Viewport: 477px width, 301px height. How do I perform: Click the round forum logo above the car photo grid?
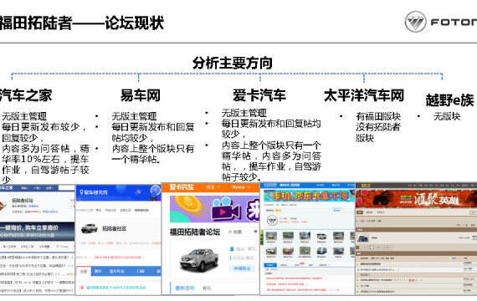[x=272, y=220]
